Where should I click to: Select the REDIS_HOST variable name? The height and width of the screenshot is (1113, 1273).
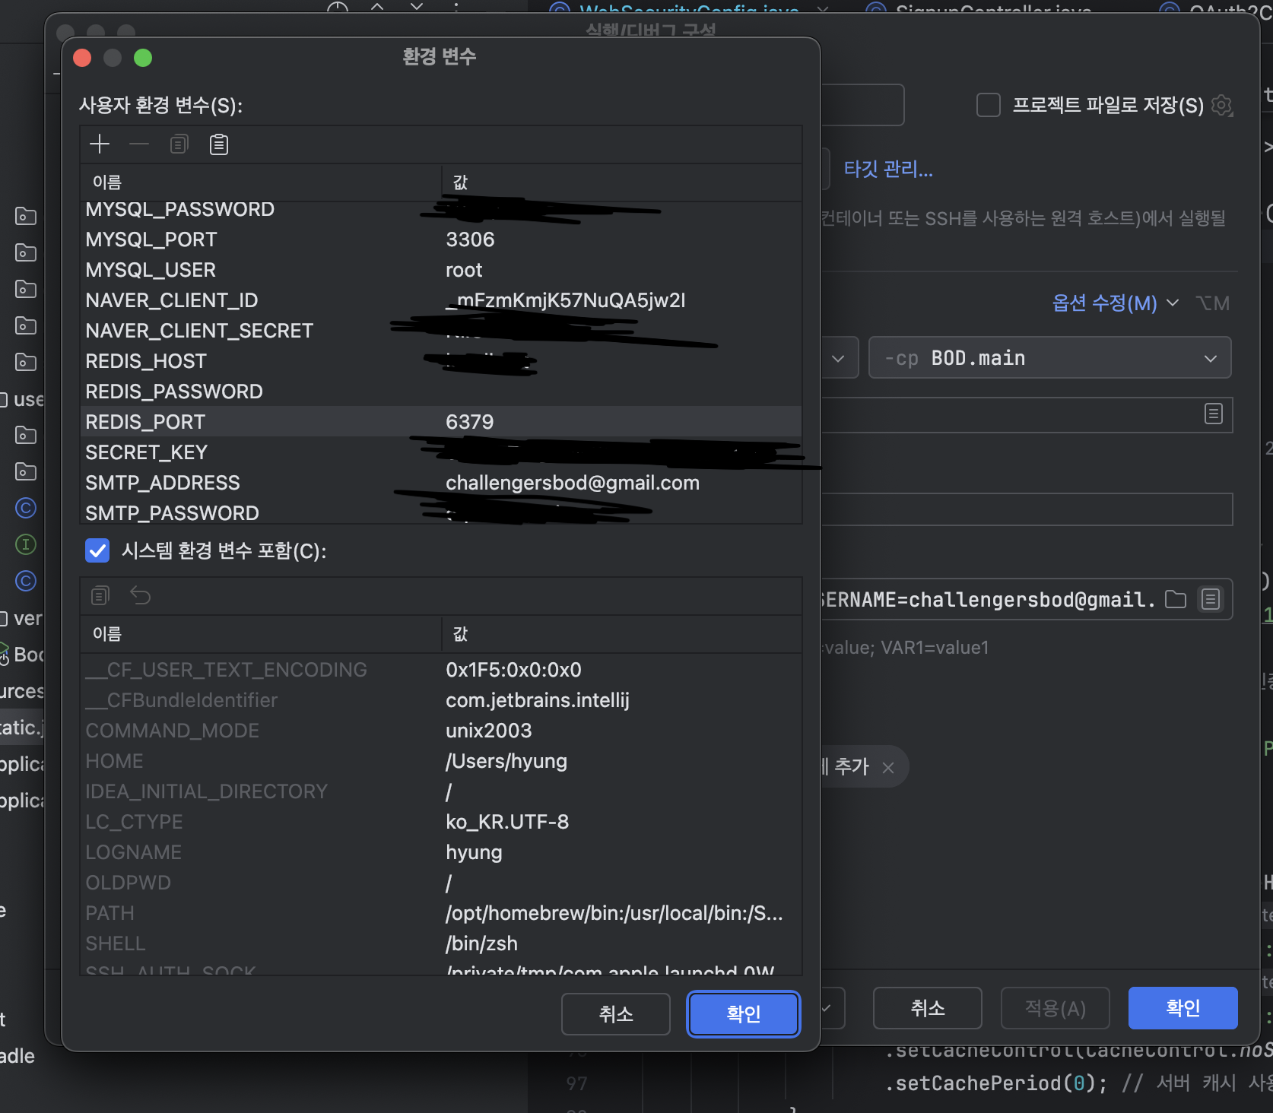tap(146, 361)
